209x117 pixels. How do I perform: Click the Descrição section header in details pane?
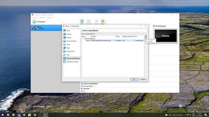(x=86, y=89)
